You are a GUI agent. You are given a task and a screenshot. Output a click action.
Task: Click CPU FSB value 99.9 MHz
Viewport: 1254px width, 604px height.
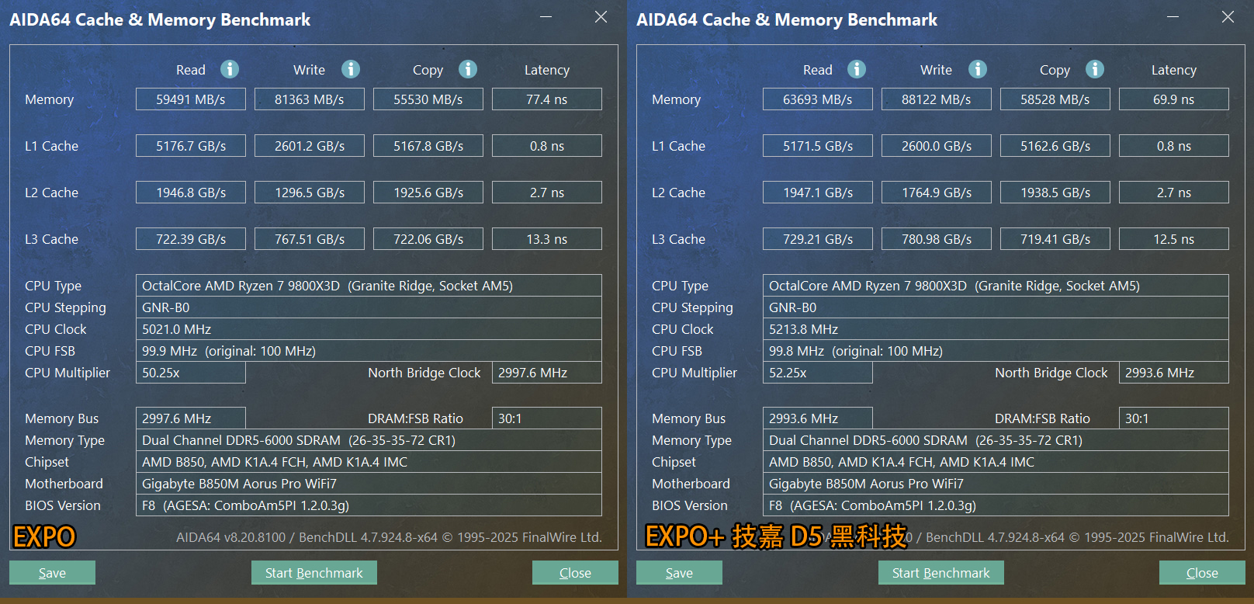point(369,351)
